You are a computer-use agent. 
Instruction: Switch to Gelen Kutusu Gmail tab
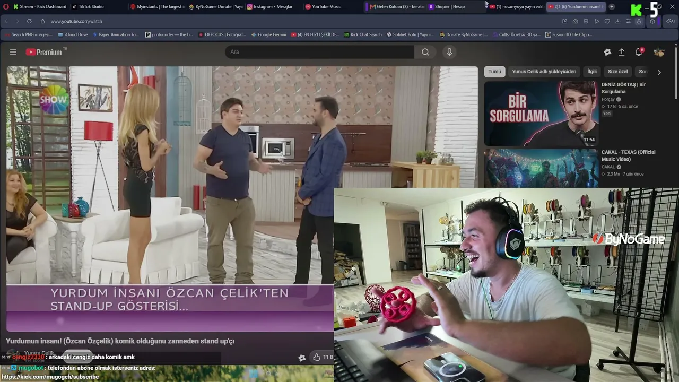[396, 7]
